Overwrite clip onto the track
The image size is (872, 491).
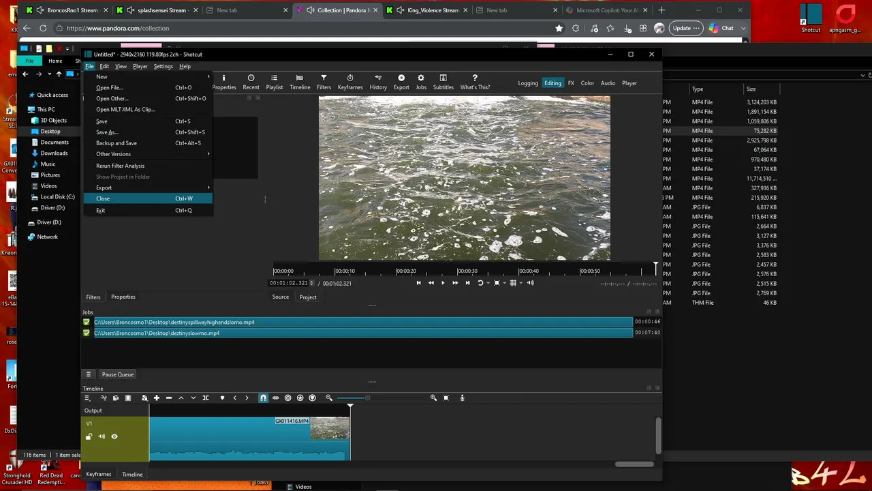193,398
